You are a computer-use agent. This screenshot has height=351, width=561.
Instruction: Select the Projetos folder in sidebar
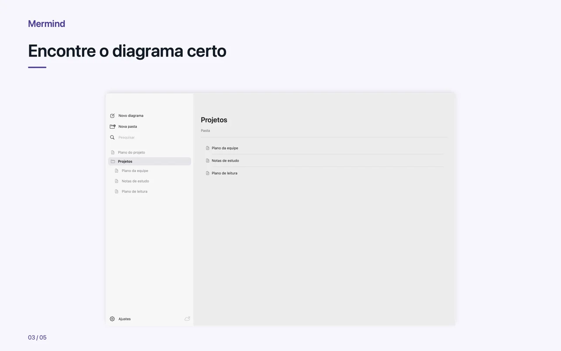coord(149,161)
